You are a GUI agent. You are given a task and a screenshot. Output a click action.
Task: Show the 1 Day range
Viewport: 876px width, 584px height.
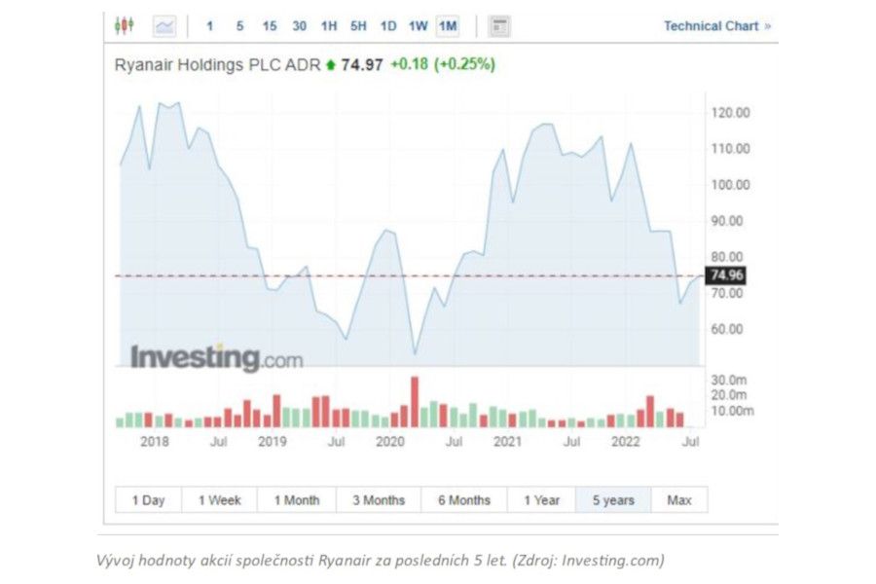[x=148, y=500]
